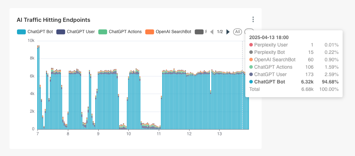Click the gray cut-off legend swatch
The height and width of the screenshot is (156, 355).
pos(199,32)
